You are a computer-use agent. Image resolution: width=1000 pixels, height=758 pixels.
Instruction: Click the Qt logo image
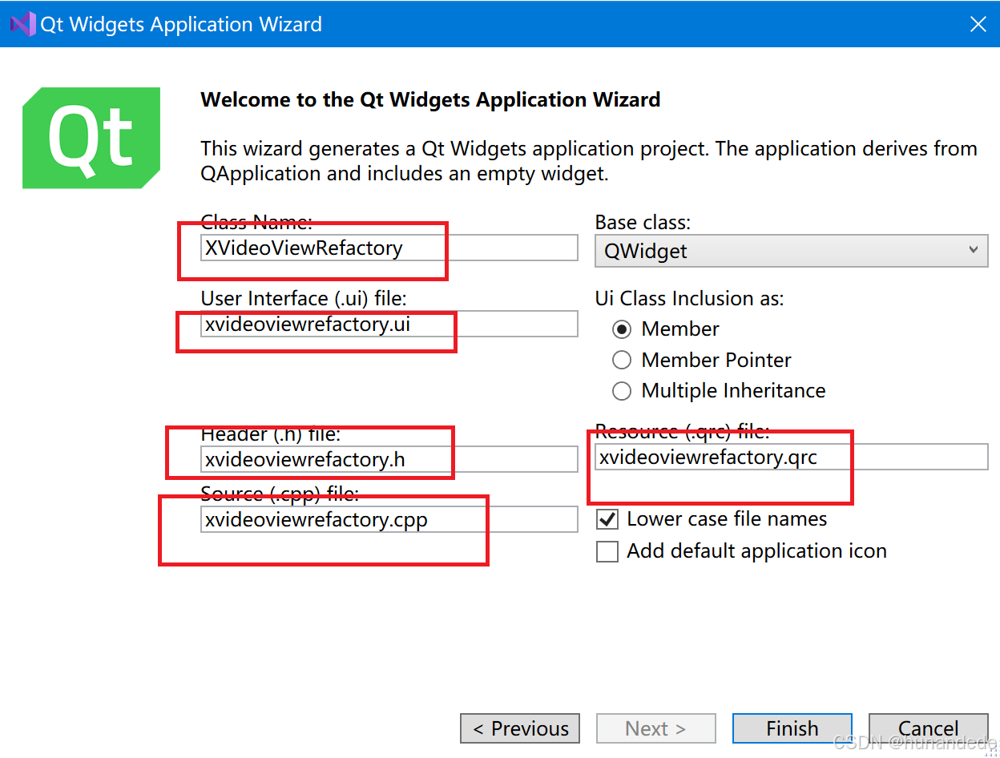coord(91,138)
